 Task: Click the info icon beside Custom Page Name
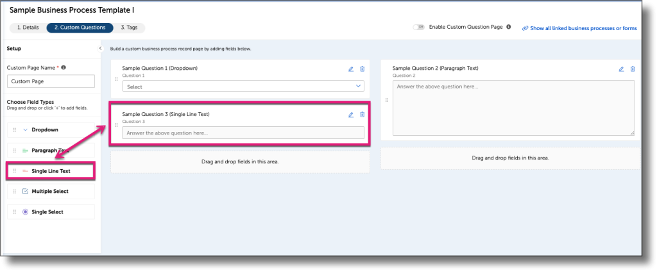[64, 67]
